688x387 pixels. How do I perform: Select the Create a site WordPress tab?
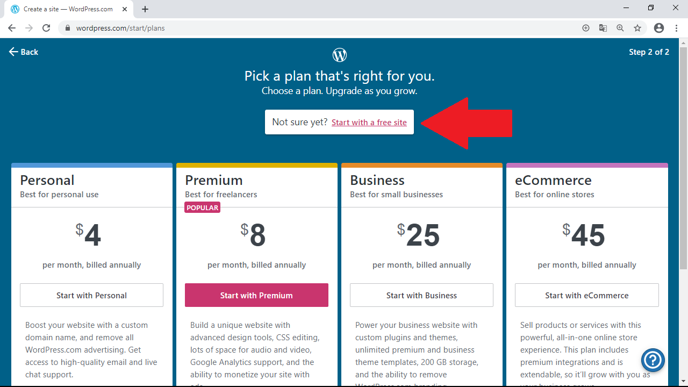68,9
